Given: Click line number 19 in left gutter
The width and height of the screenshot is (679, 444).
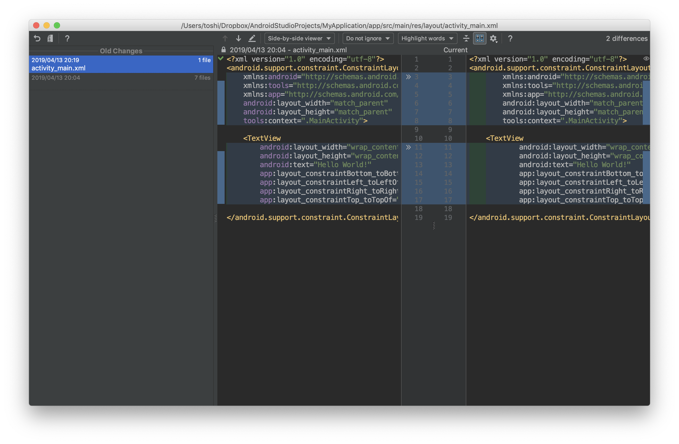Looking at the screenshot, I should (418, 217).
